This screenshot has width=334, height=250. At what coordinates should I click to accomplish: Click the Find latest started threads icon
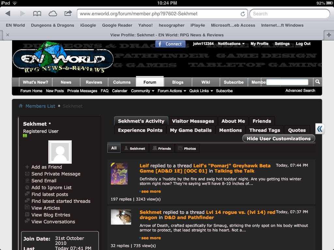27,201
